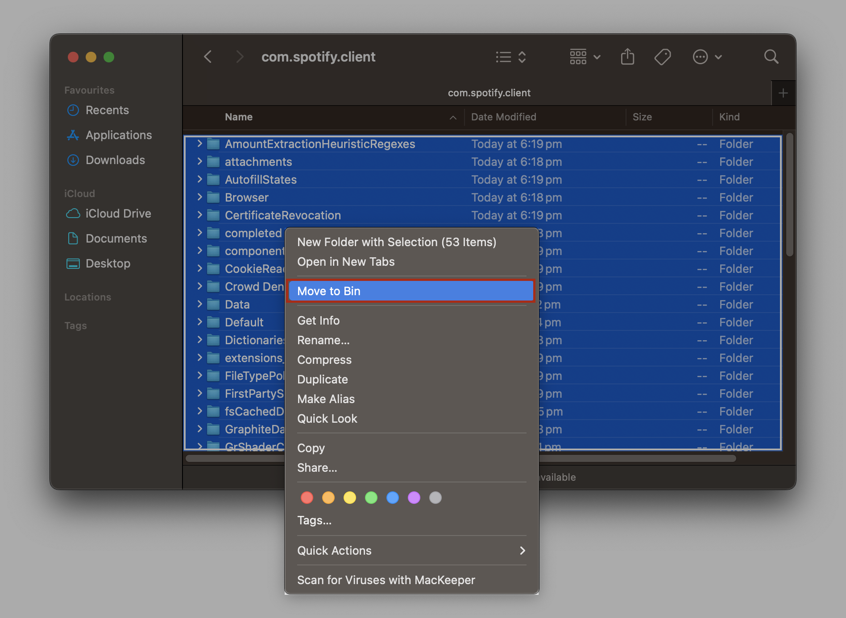Image resolution: width=846 pixels, height=618 pixels.
Task: Apply the grey tag color
Action: [x=435, y=498]
